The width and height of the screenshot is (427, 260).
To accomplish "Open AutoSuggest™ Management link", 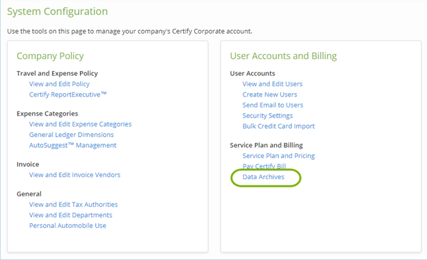I will coord(73,146).
